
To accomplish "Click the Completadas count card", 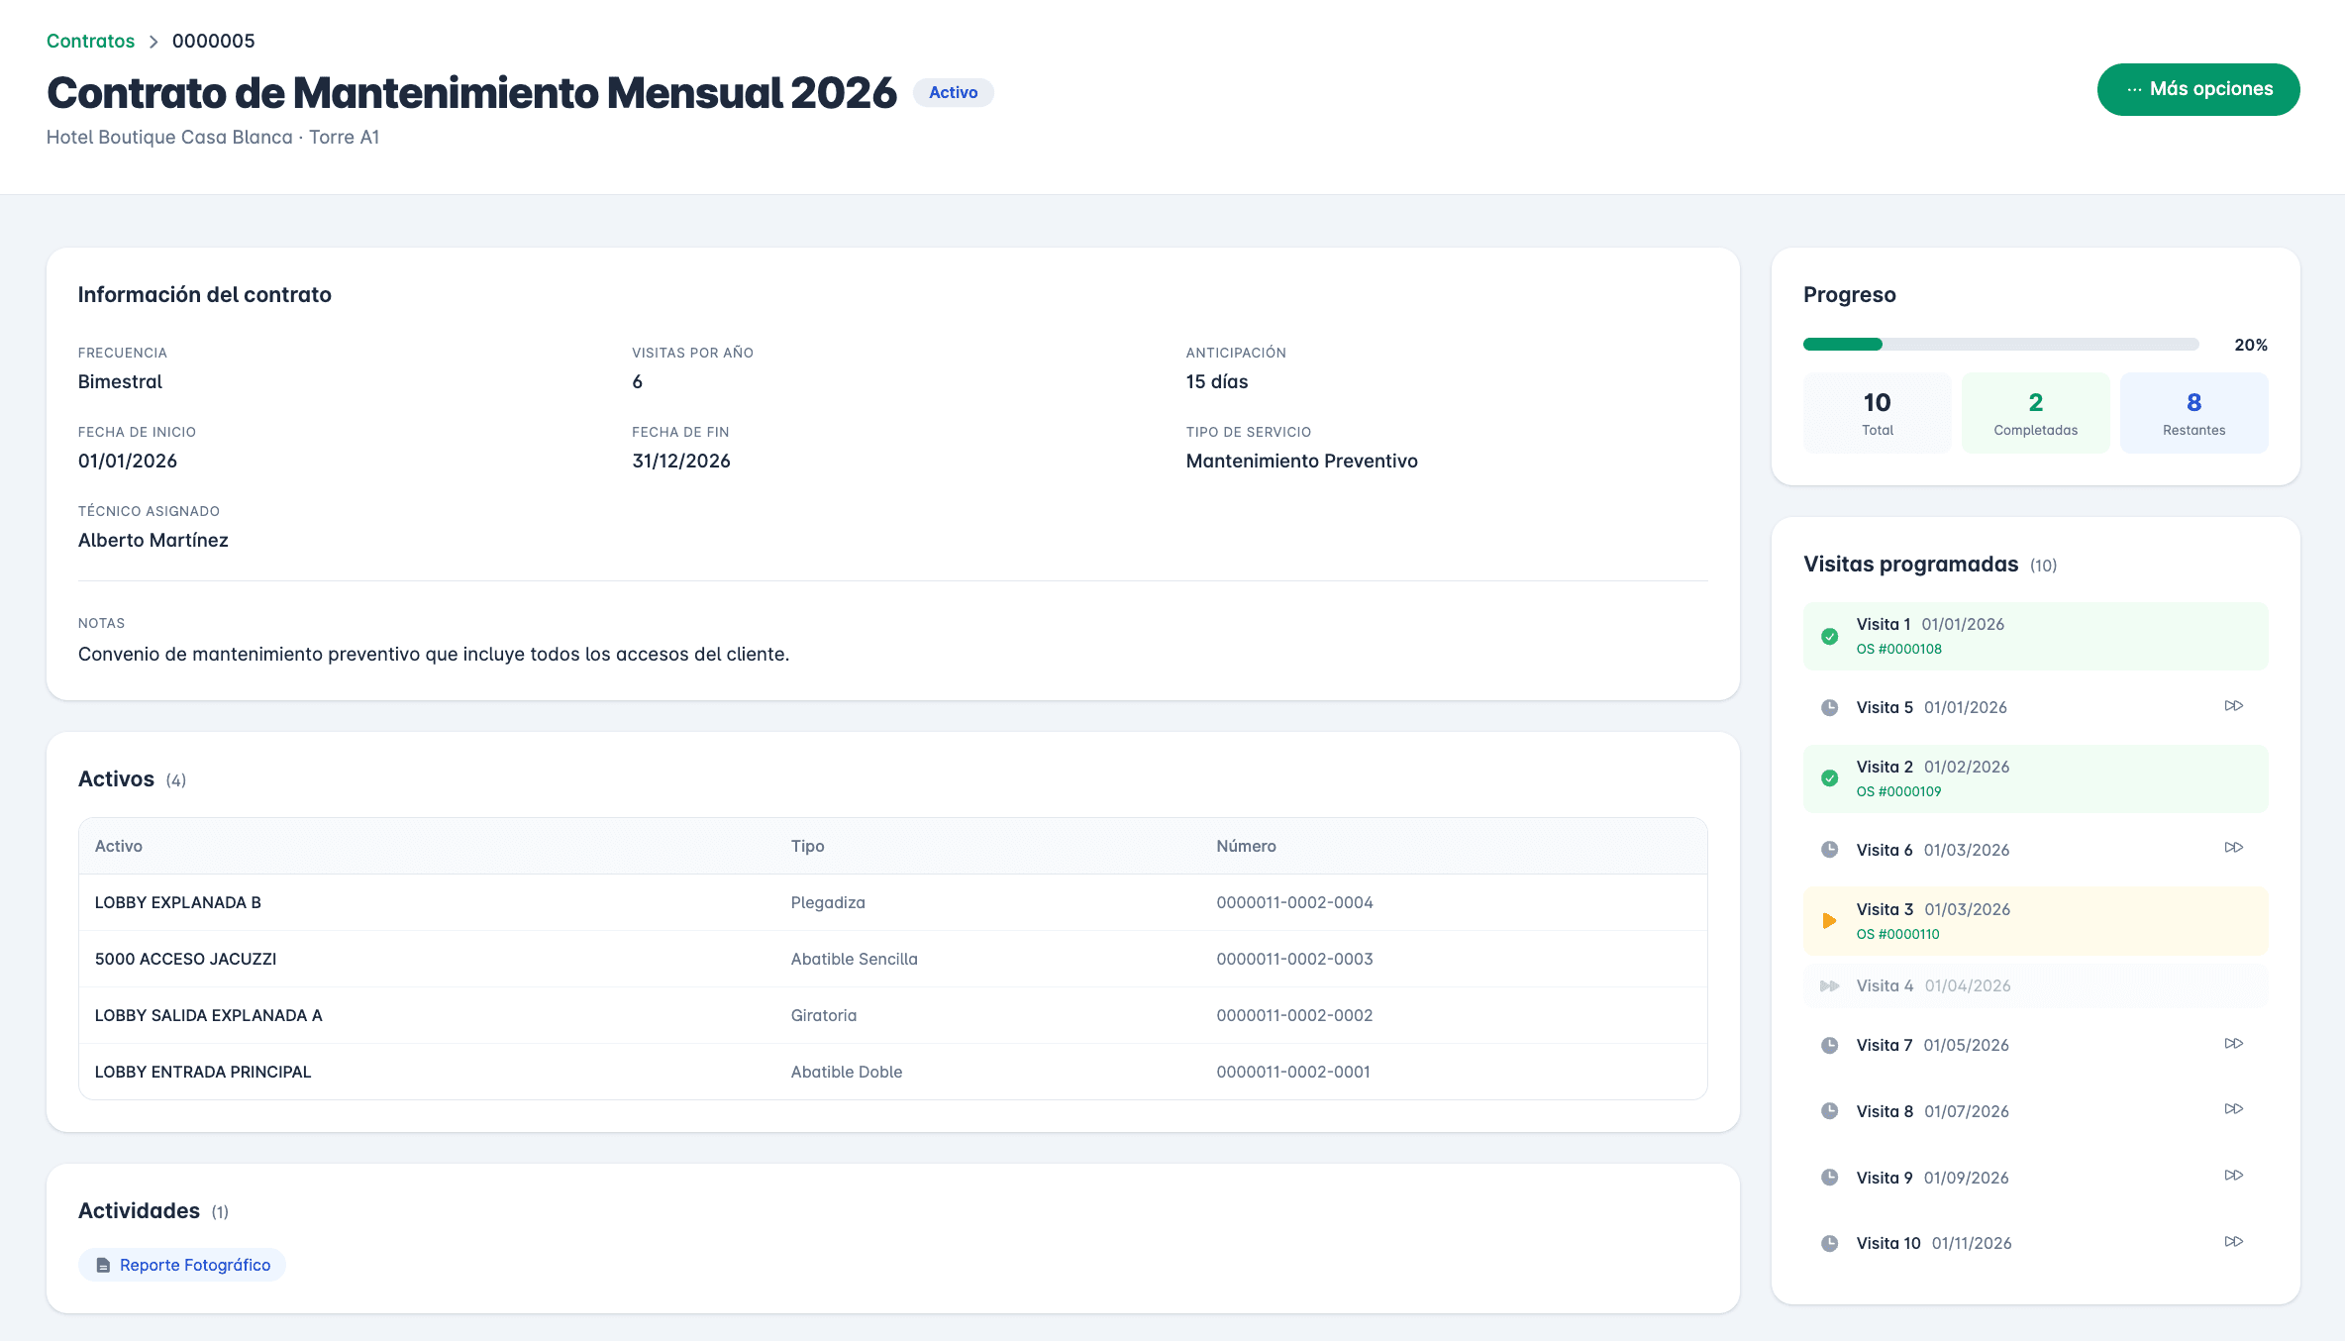I will coord(2035,413).
